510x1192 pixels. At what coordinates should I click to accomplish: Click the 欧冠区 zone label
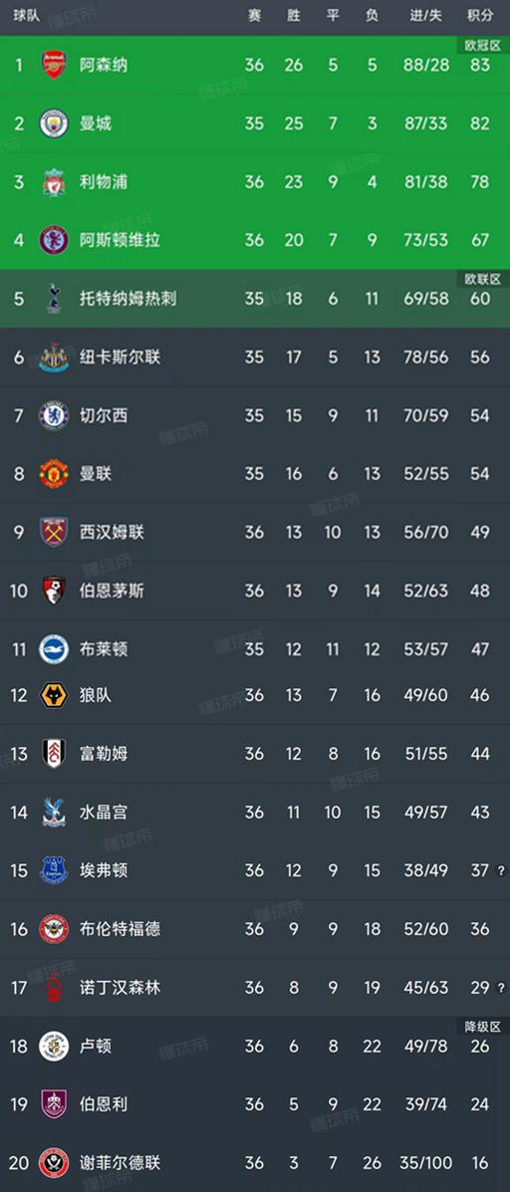click(x=483, y=46)
